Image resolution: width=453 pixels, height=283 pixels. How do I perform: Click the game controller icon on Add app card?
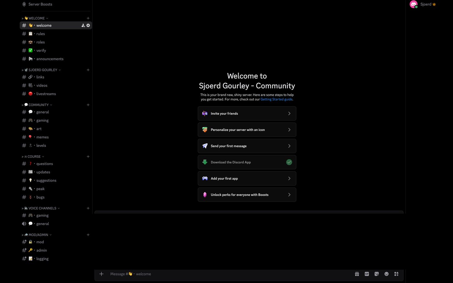tap(205, 179)
